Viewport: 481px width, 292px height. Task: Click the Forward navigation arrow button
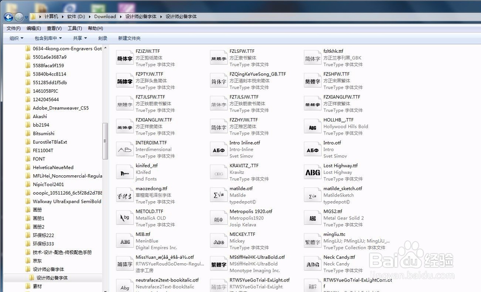pos(19,17)
